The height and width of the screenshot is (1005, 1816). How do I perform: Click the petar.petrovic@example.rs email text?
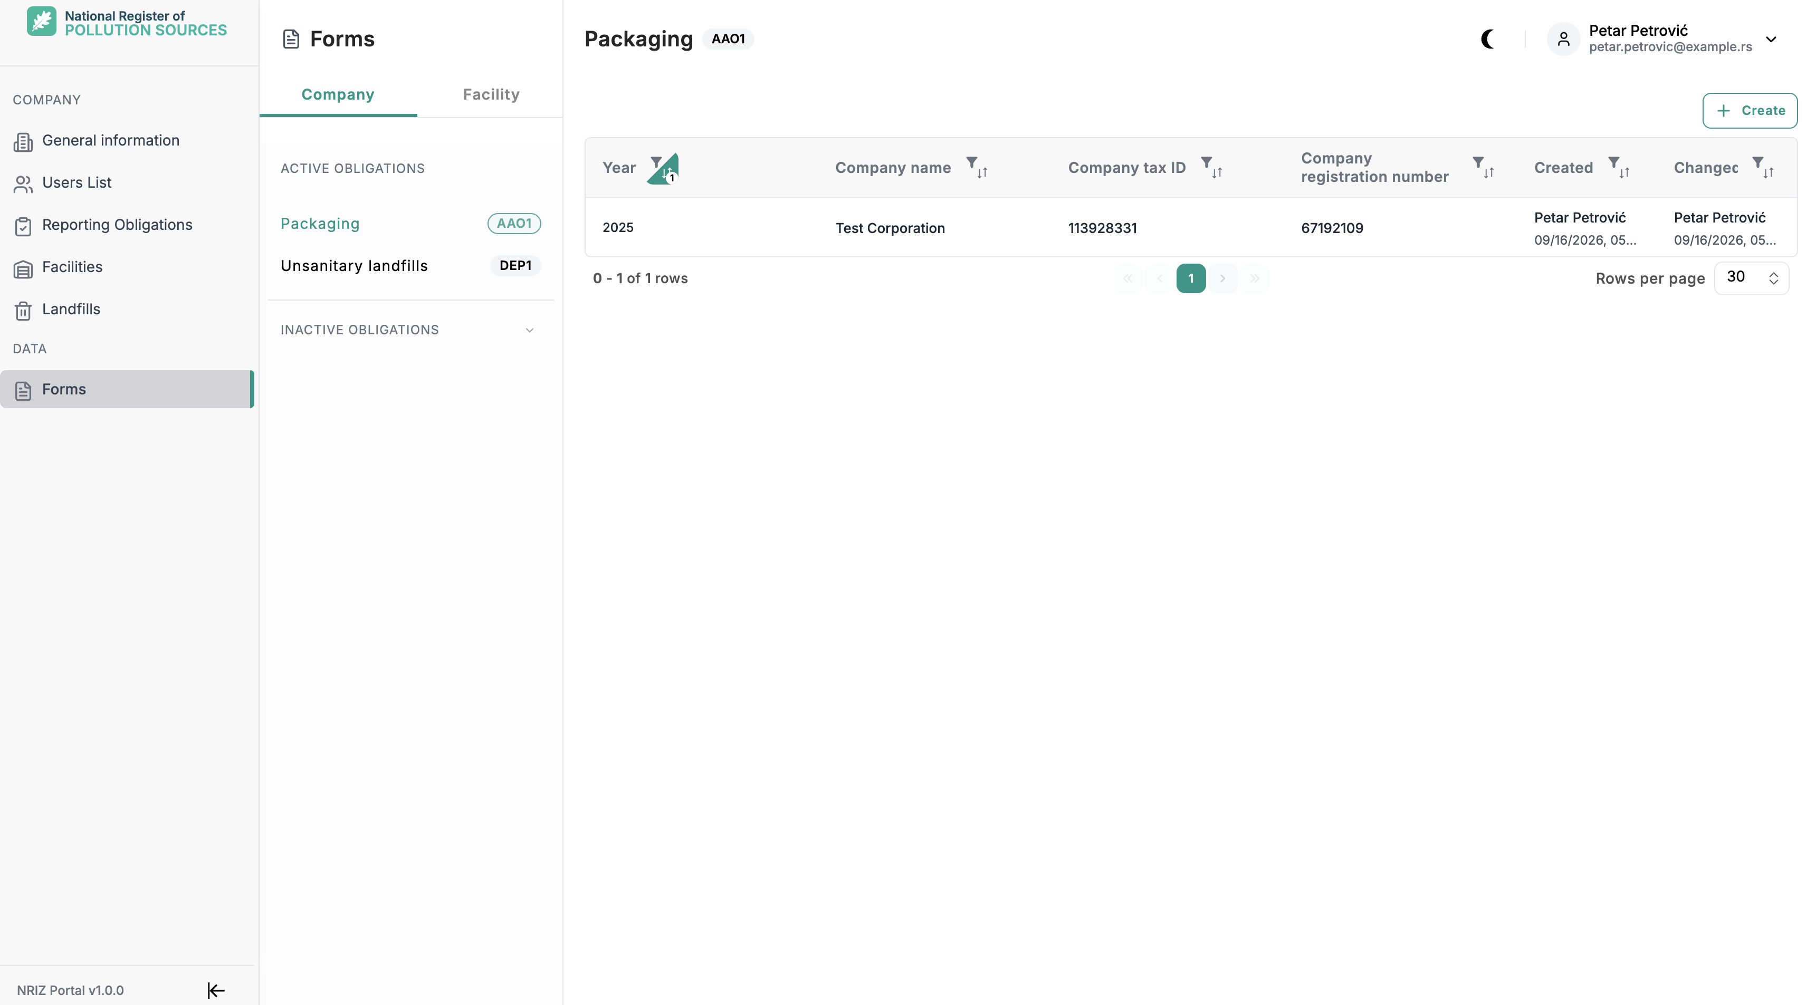(1670, 47)
